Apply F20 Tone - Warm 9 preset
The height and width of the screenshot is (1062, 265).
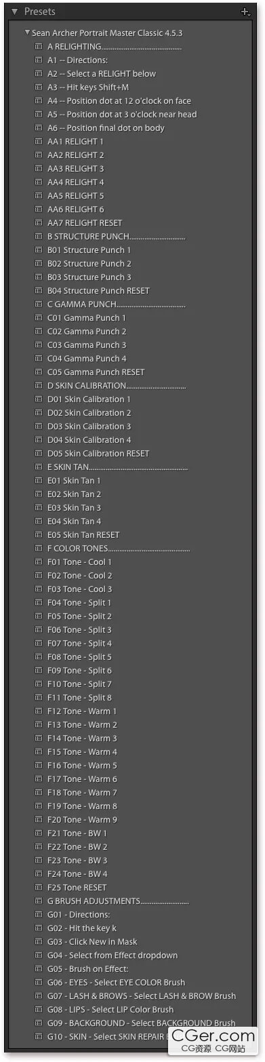pos(82,819)
